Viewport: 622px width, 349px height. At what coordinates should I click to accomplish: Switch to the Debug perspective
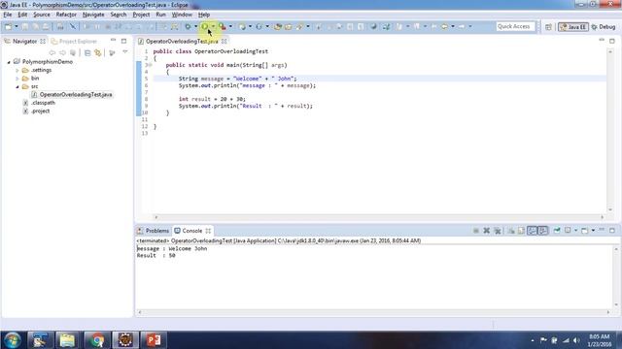point(603,27)
